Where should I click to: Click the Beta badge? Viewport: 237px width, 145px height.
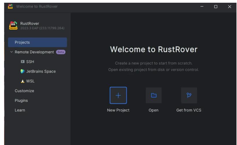(x=61, y=52)
